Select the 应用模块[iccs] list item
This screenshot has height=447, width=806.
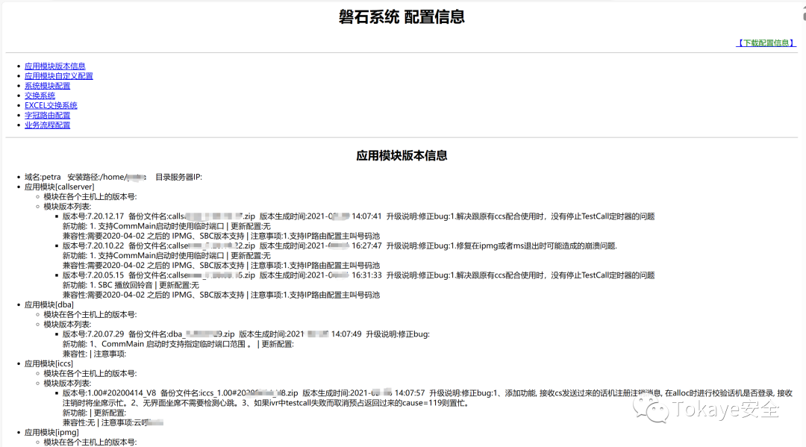(49, 363)
